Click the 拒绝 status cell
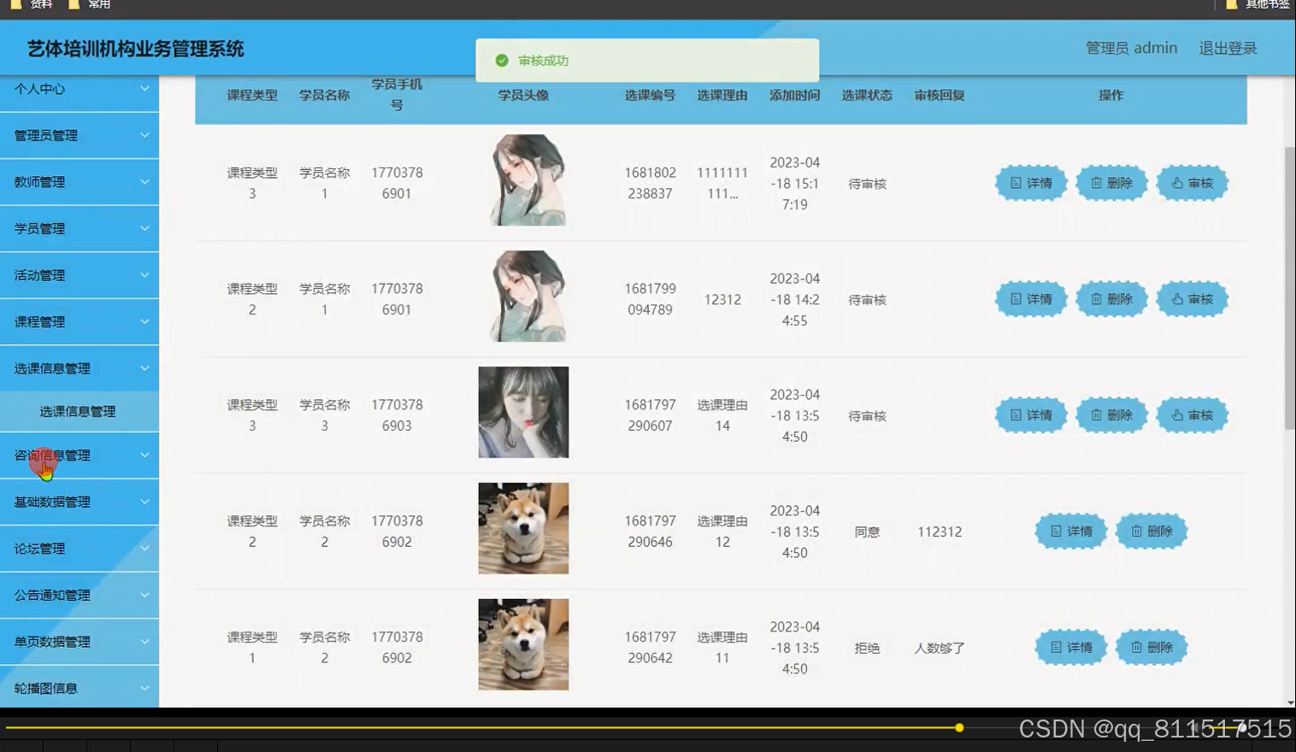This screenshot has height=752, width=1296. click(x=867, y=648)
